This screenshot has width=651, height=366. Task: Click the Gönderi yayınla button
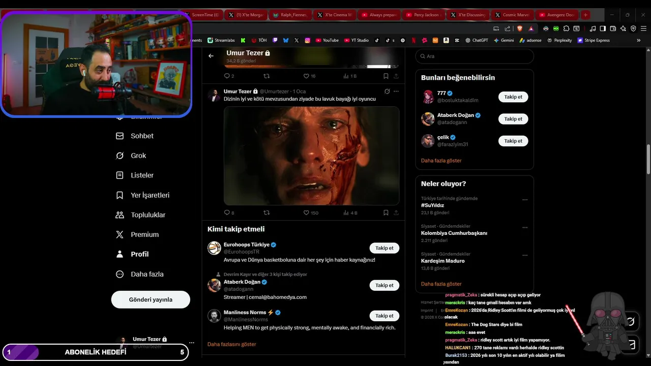click(x=151, y=299)
